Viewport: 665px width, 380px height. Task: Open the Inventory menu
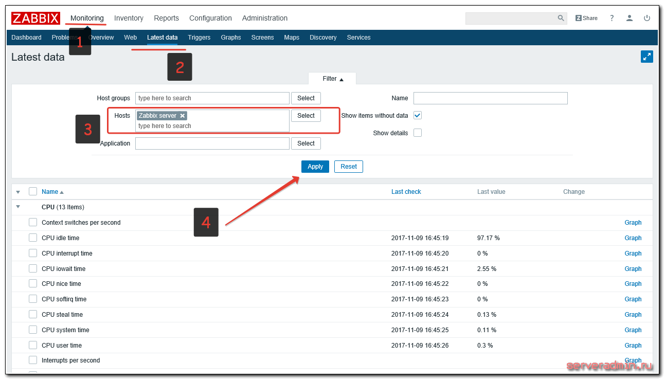pyautogui.click(x=129, y=18)
